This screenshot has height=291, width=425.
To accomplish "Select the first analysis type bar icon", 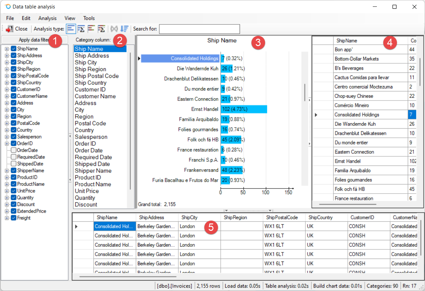I will tap(71, 29).
